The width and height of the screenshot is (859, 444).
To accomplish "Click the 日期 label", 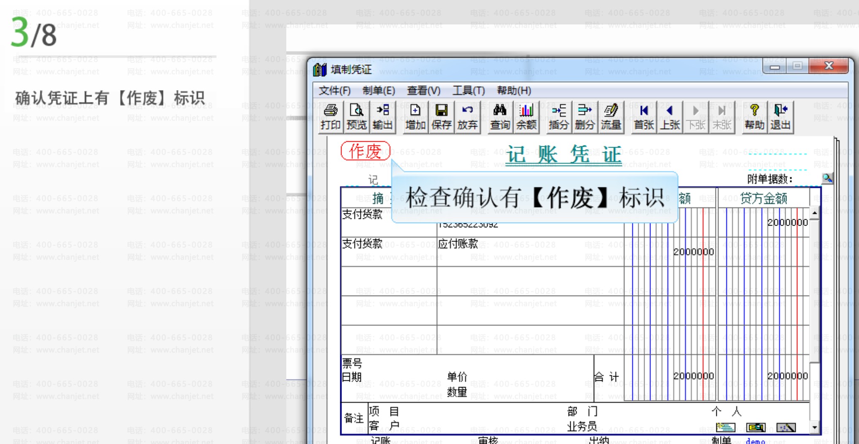I will (352, 377).
